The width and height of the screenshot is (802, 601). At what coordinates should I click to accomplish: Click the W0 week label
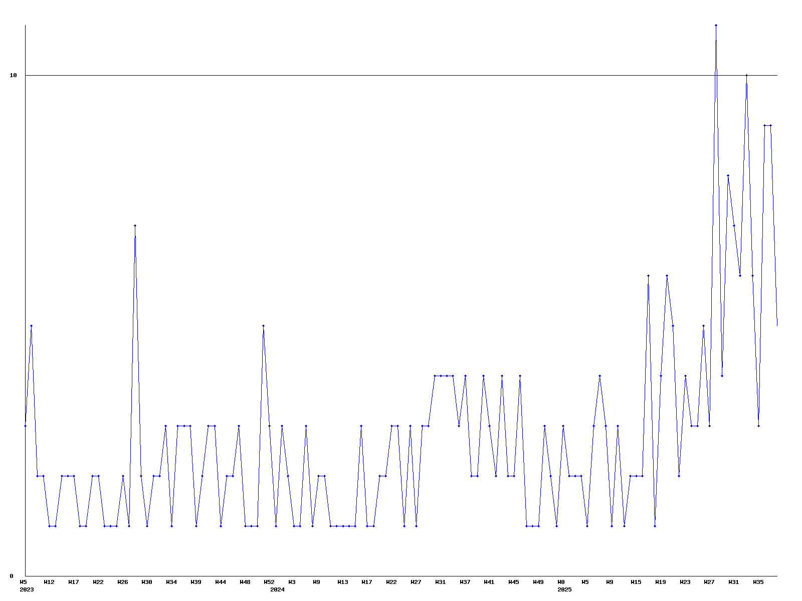(561, 582)
